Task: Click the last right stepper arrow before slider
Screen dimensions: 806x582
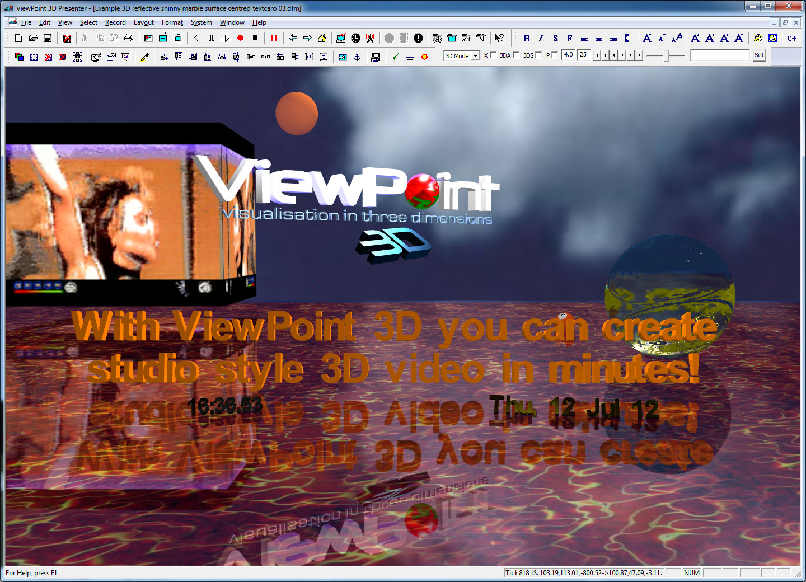Action: point(639,55)
